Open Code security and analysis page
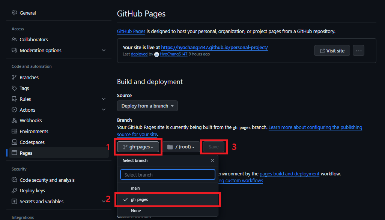385x220 pixels. point(47,180)
